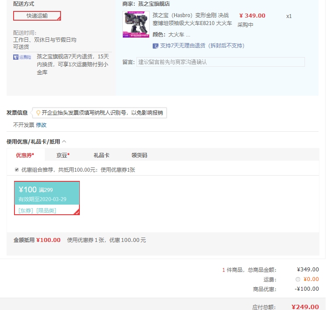Click the 运费险 shield icon

[x=16, y=57]
